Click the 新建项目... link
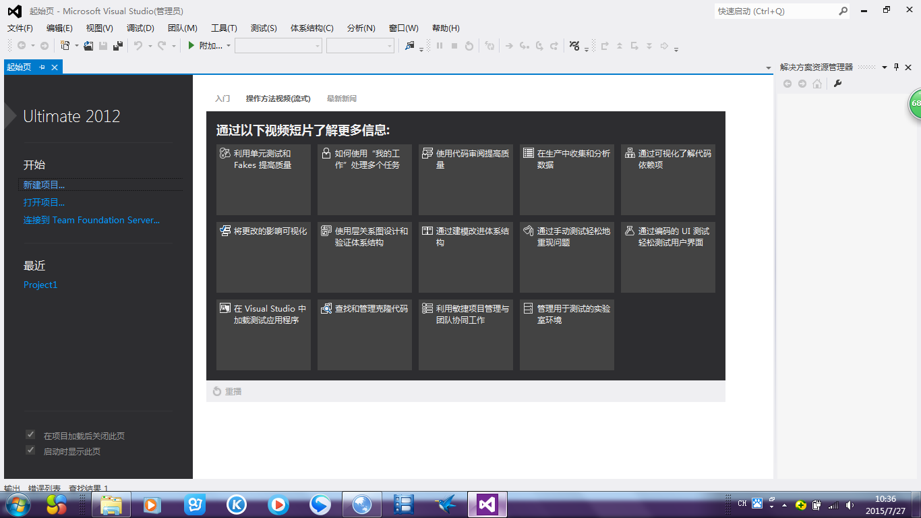Viewport: 921px width, 518px height. click(44, 185)
